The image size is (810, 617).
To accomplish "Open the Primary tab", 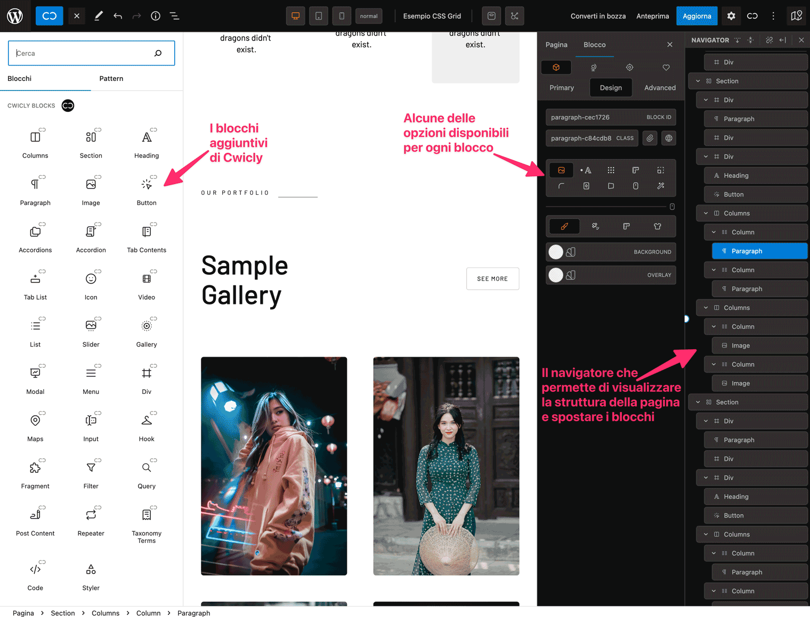I will [562, 88].
